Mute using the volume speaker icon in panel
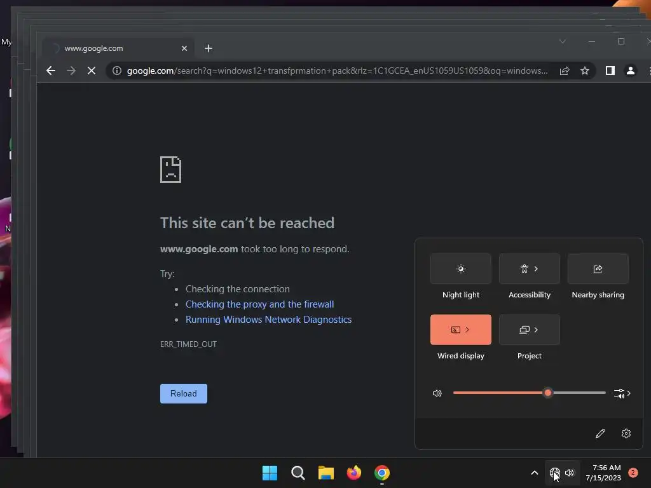 [437, 393]
